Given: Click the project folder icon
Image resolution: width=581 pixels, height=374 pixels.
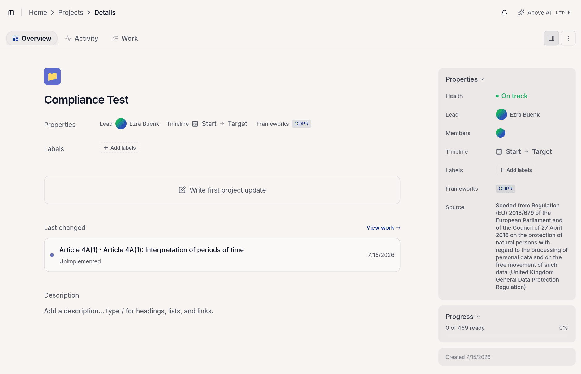Looking at the screenshot, I should 52,76.
